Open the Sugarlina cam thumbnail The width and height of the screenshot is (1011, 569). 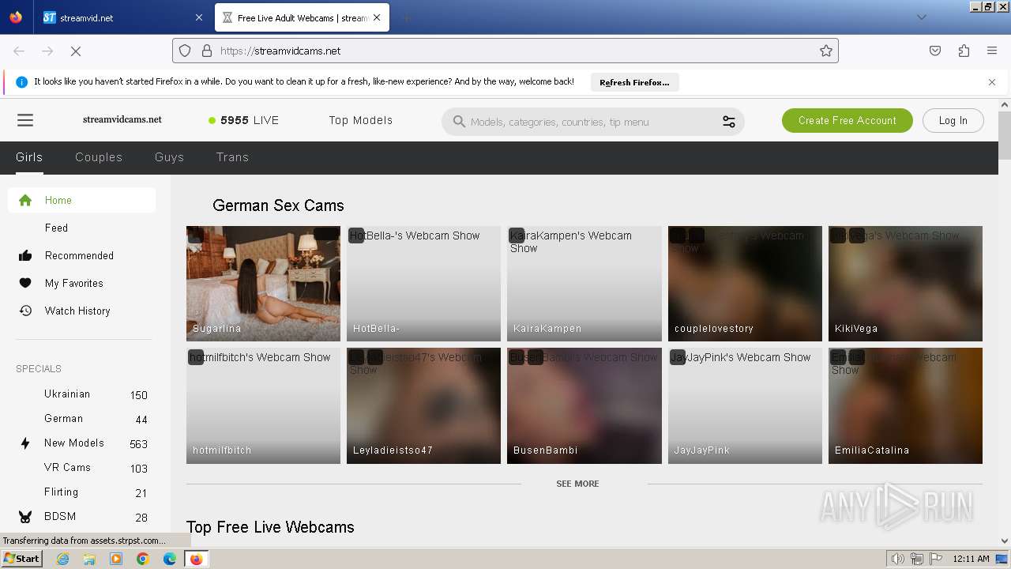pos(263,284)
